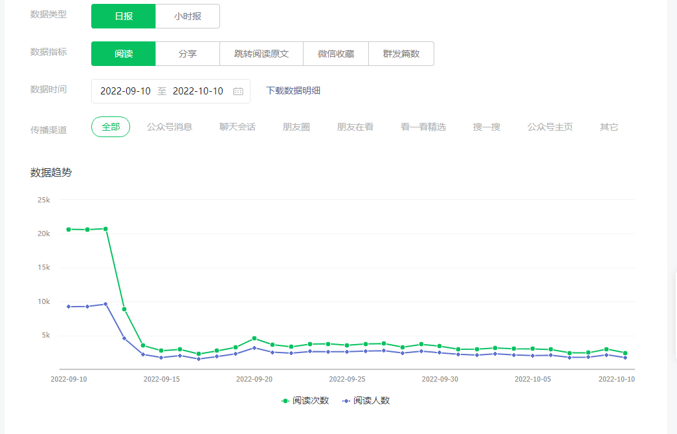This screenshot has width=677, height=434.
Task: Filter by 公众号主页 channel
Action: click(550, 127)
